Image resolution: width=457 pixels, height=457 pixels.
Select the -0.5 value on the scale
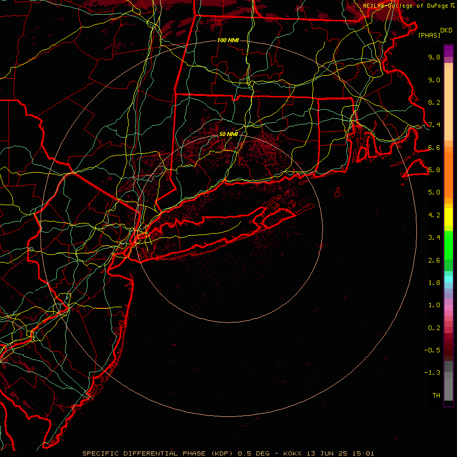pos(432,350)
